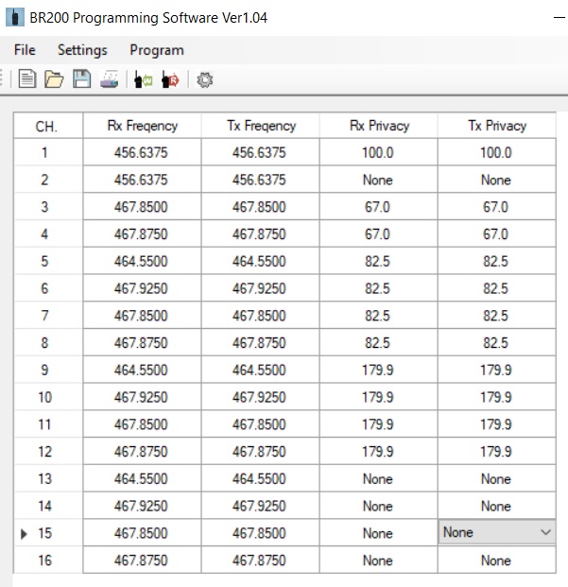This screenshot has height=587, width=568.
Task: Select channel 1 Rx Frequency cell 456.6375
Action: [142, 152]
